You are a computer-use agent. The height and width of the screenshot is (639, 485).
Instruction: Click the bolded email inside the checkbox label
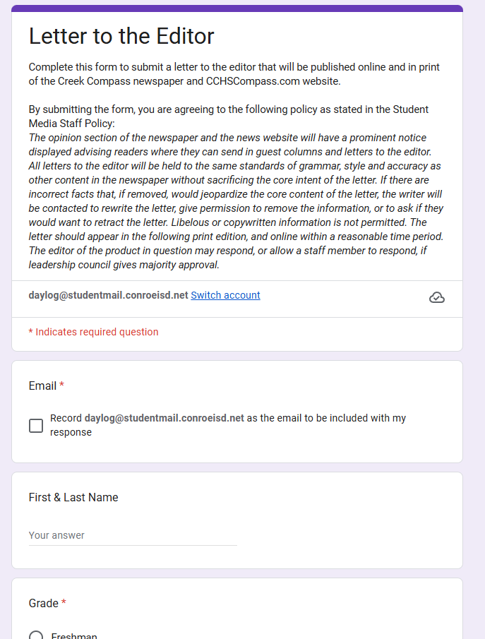pos(164,418)
